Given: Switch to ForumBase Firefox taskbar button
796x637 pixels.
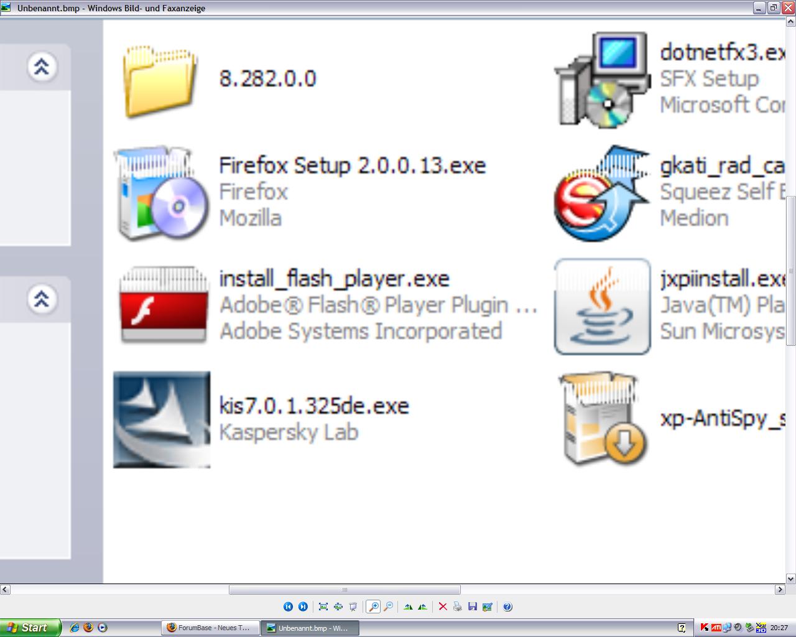Looking at the screenshot, I should 210,628.
